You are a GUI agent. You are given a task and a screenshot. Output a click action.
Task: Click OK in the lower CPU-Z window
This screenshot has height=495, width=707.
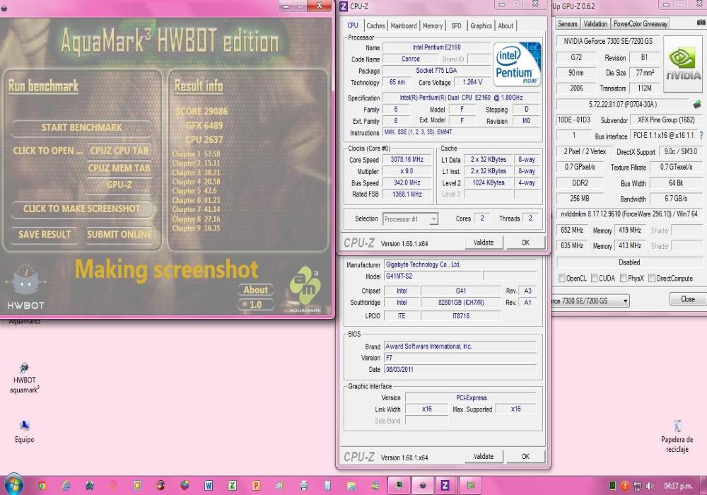pyautogui.click(x=525, y=456)
